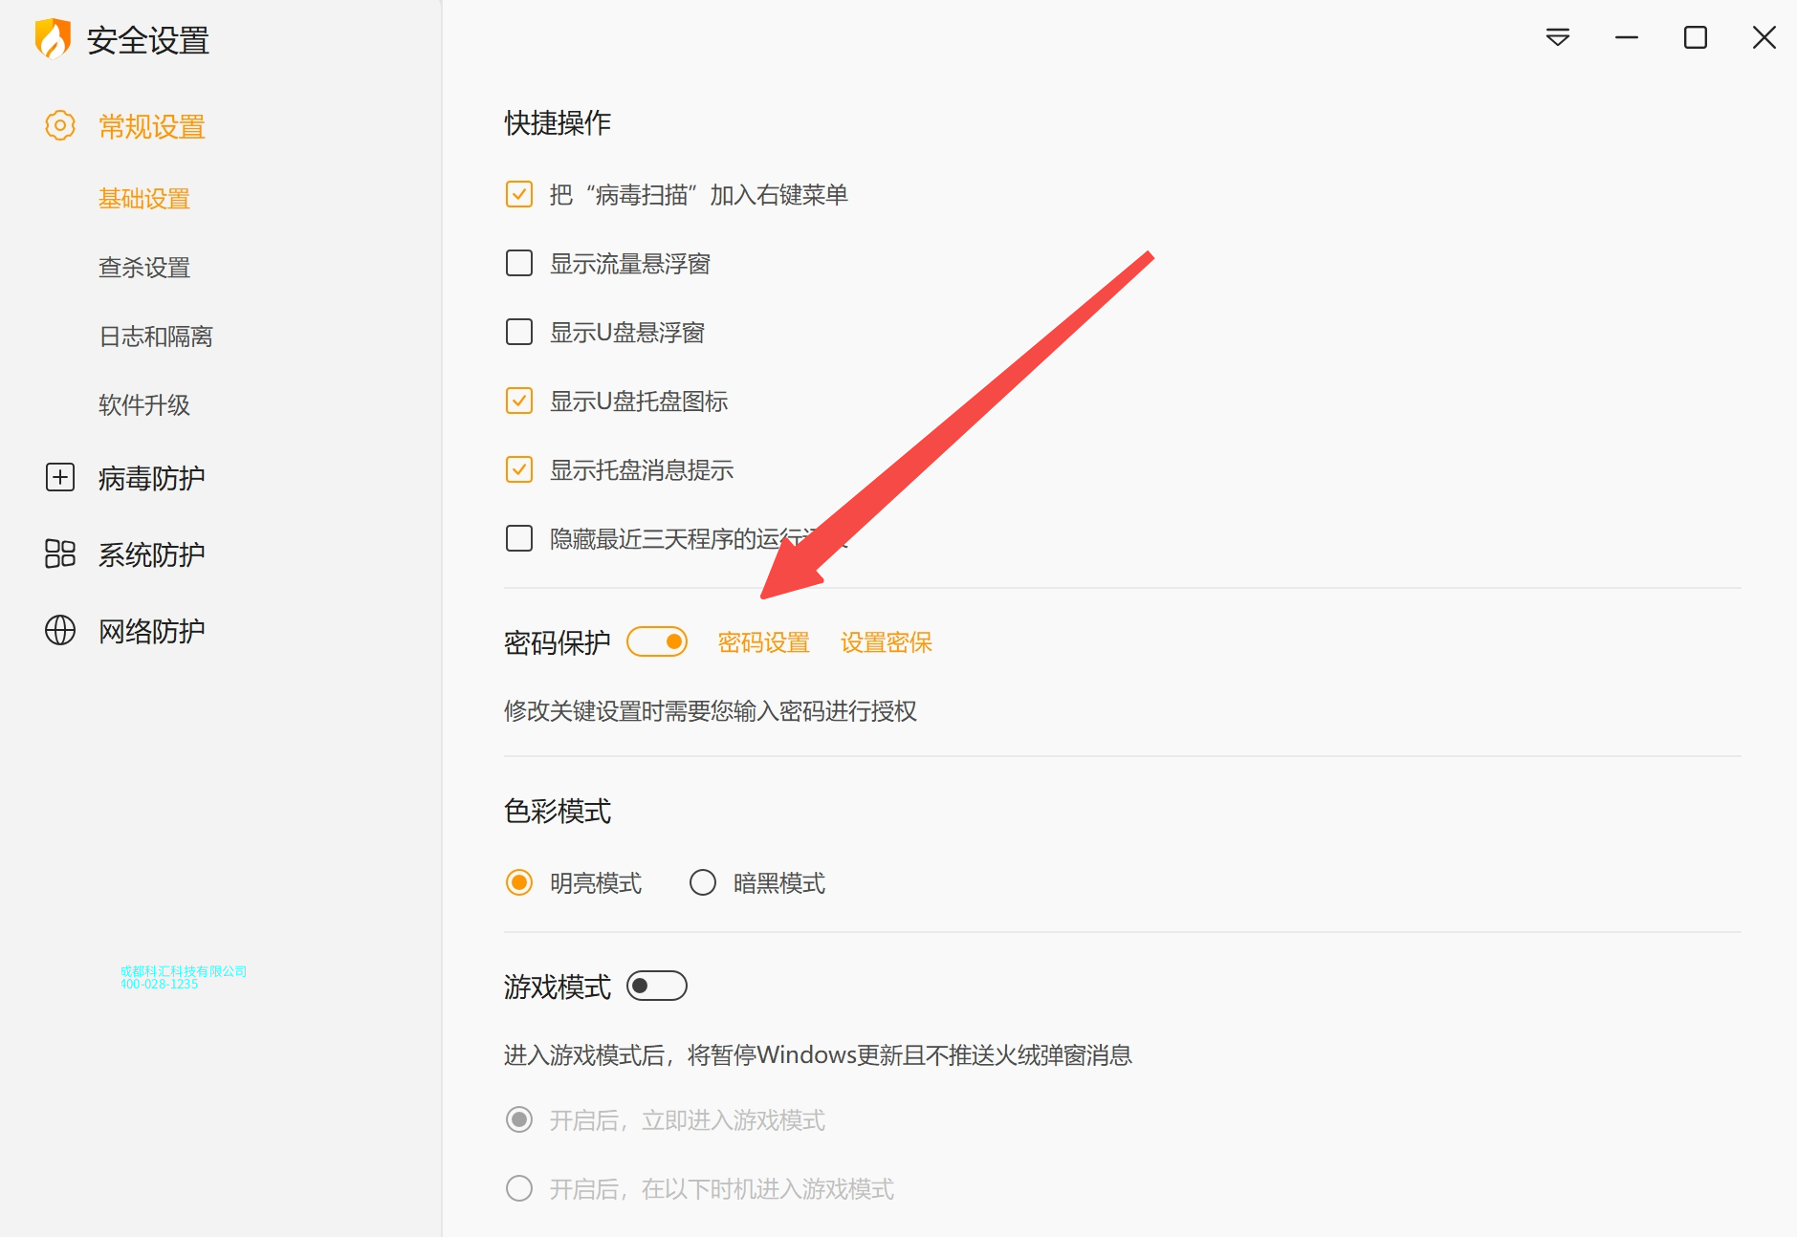Screen dimensions: 1797x1237
Task: Enable the 游戏模式 toggle switch
Action: 657,986
